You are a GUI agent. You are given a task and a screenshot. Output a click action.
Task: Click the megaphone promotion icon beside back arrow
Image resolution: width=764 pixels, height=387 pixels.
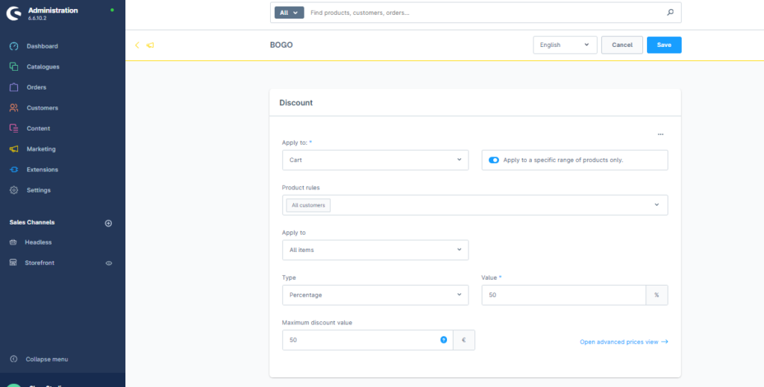pyautogui.click(x=150, y=45)
